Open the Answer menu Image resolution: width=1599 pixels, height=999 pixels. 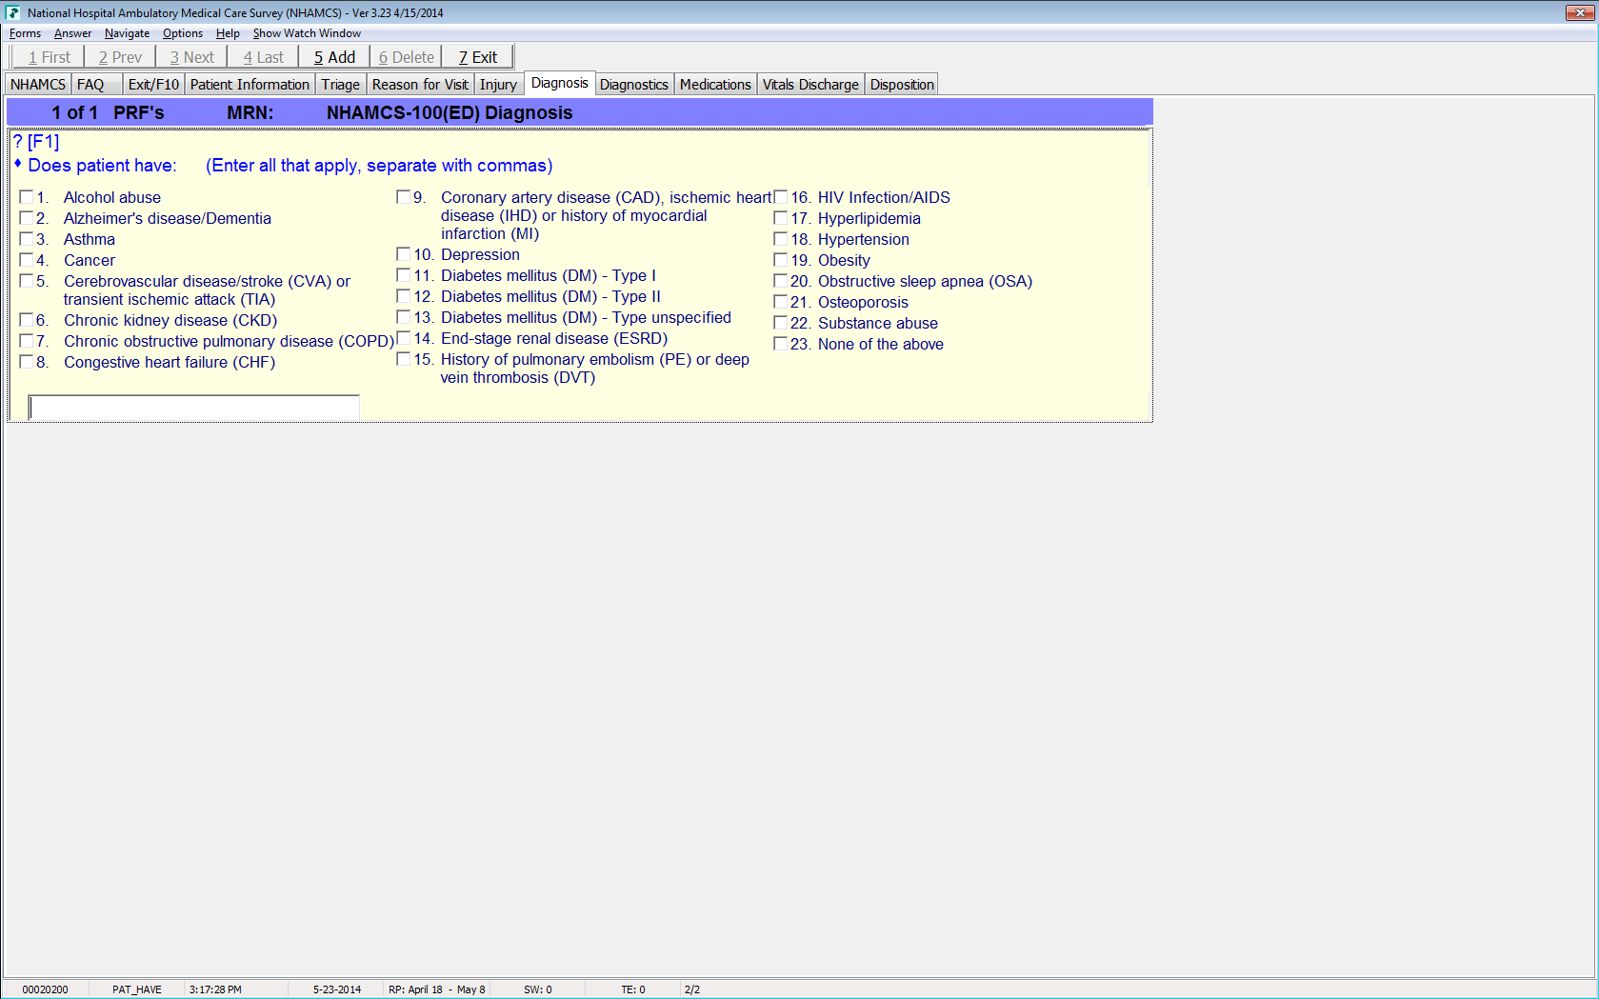click(72, 33)
